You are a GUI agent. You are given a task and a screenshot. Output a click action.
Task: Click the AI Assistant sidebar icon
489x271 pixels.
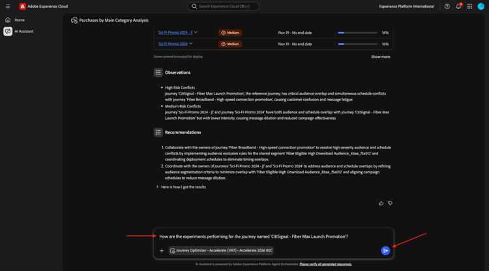8,31
